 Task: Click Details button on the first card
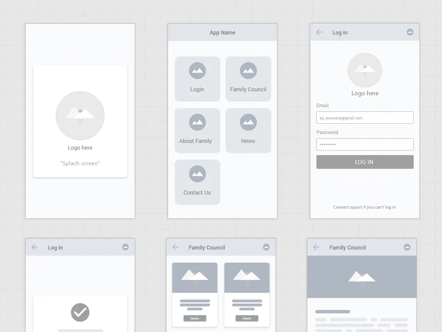[x=195, y=318]
